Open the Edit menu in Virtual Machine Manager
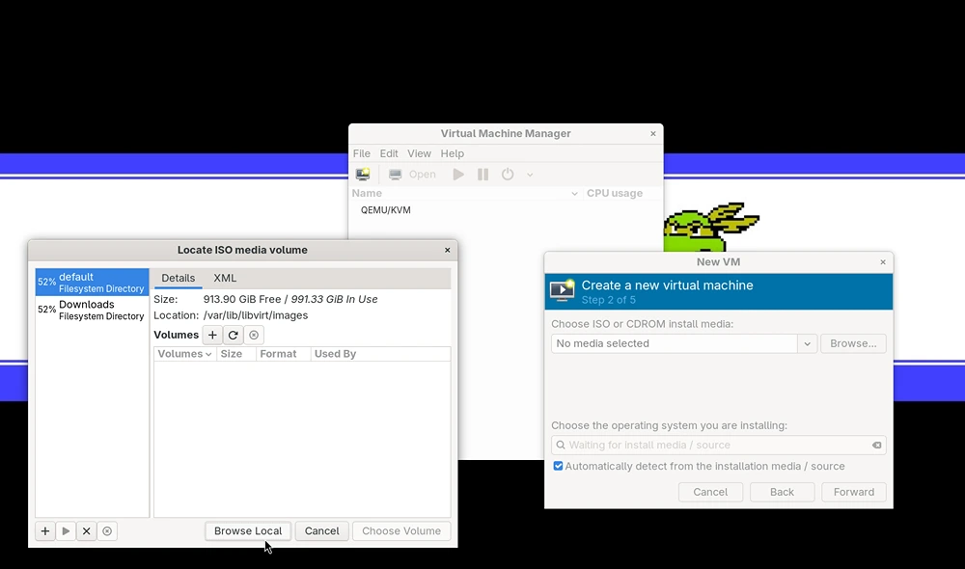The height and width of the screenshot is (569, 965). (388, 153)
